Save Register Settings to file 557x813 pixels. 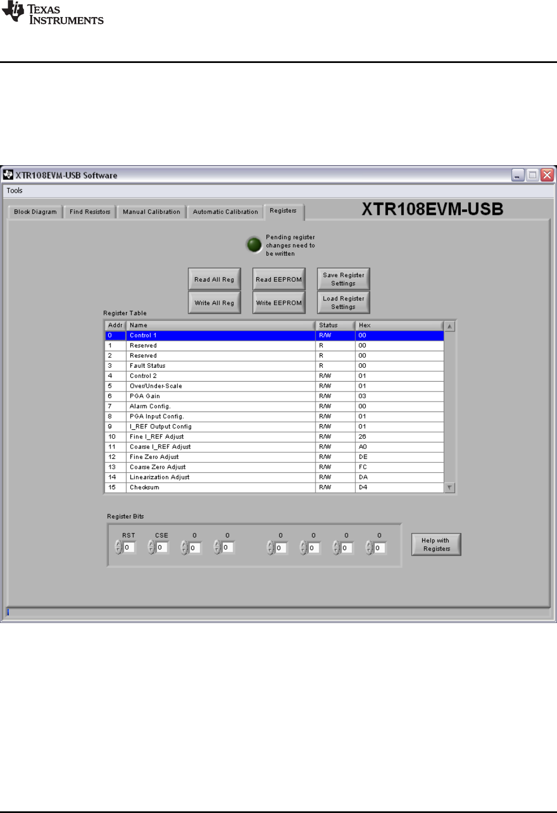344,279
